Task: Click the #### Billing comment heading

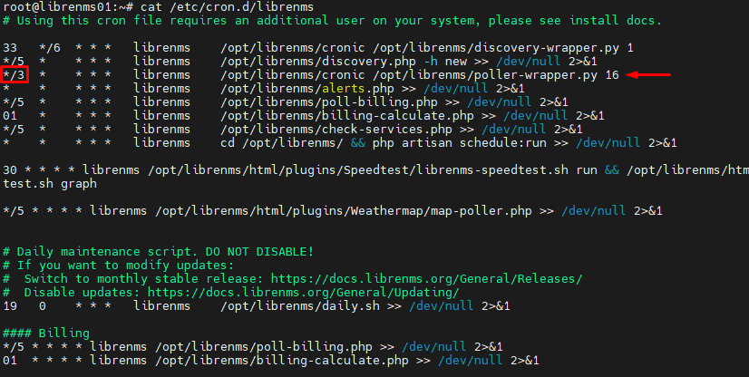Action: (x=46, y=333)
